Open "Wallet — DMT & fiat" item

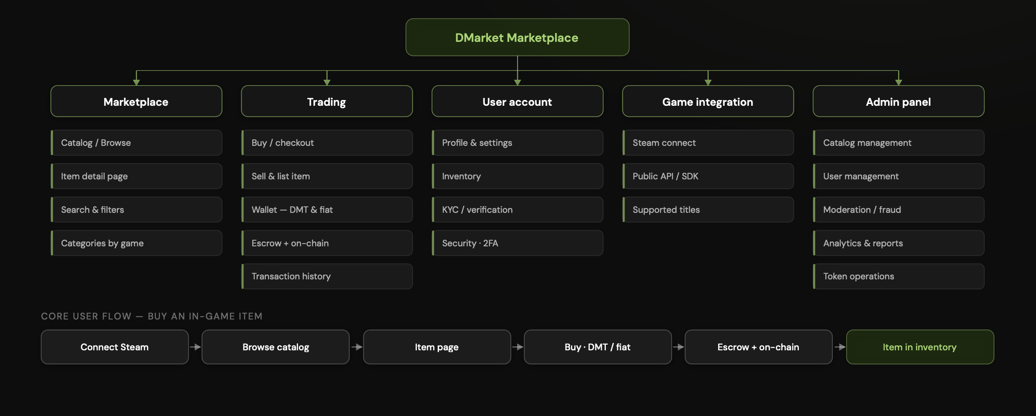[x=327, y=210]
